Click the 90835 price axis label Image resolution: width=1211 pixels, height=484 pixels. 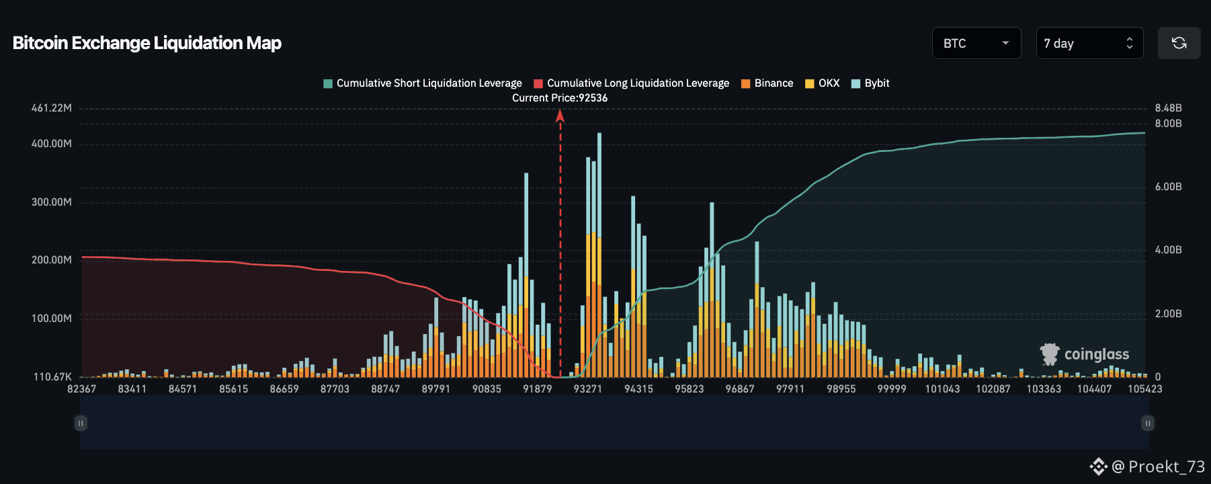[x=487, y=389]
